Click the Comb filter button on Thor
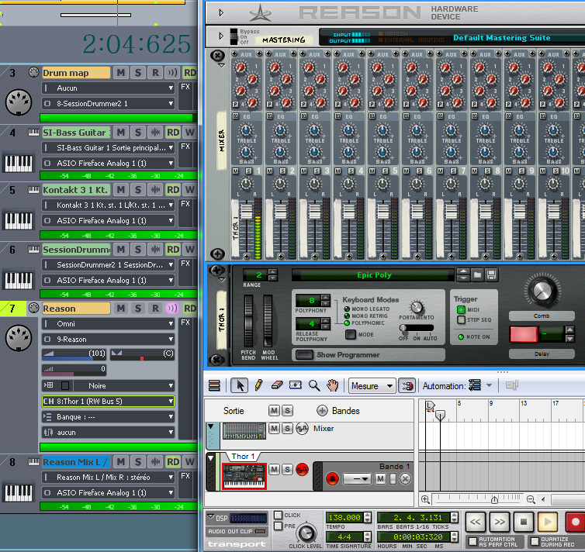Image resolution: width=585 pixels, height=552 pixels. point(542,316)
